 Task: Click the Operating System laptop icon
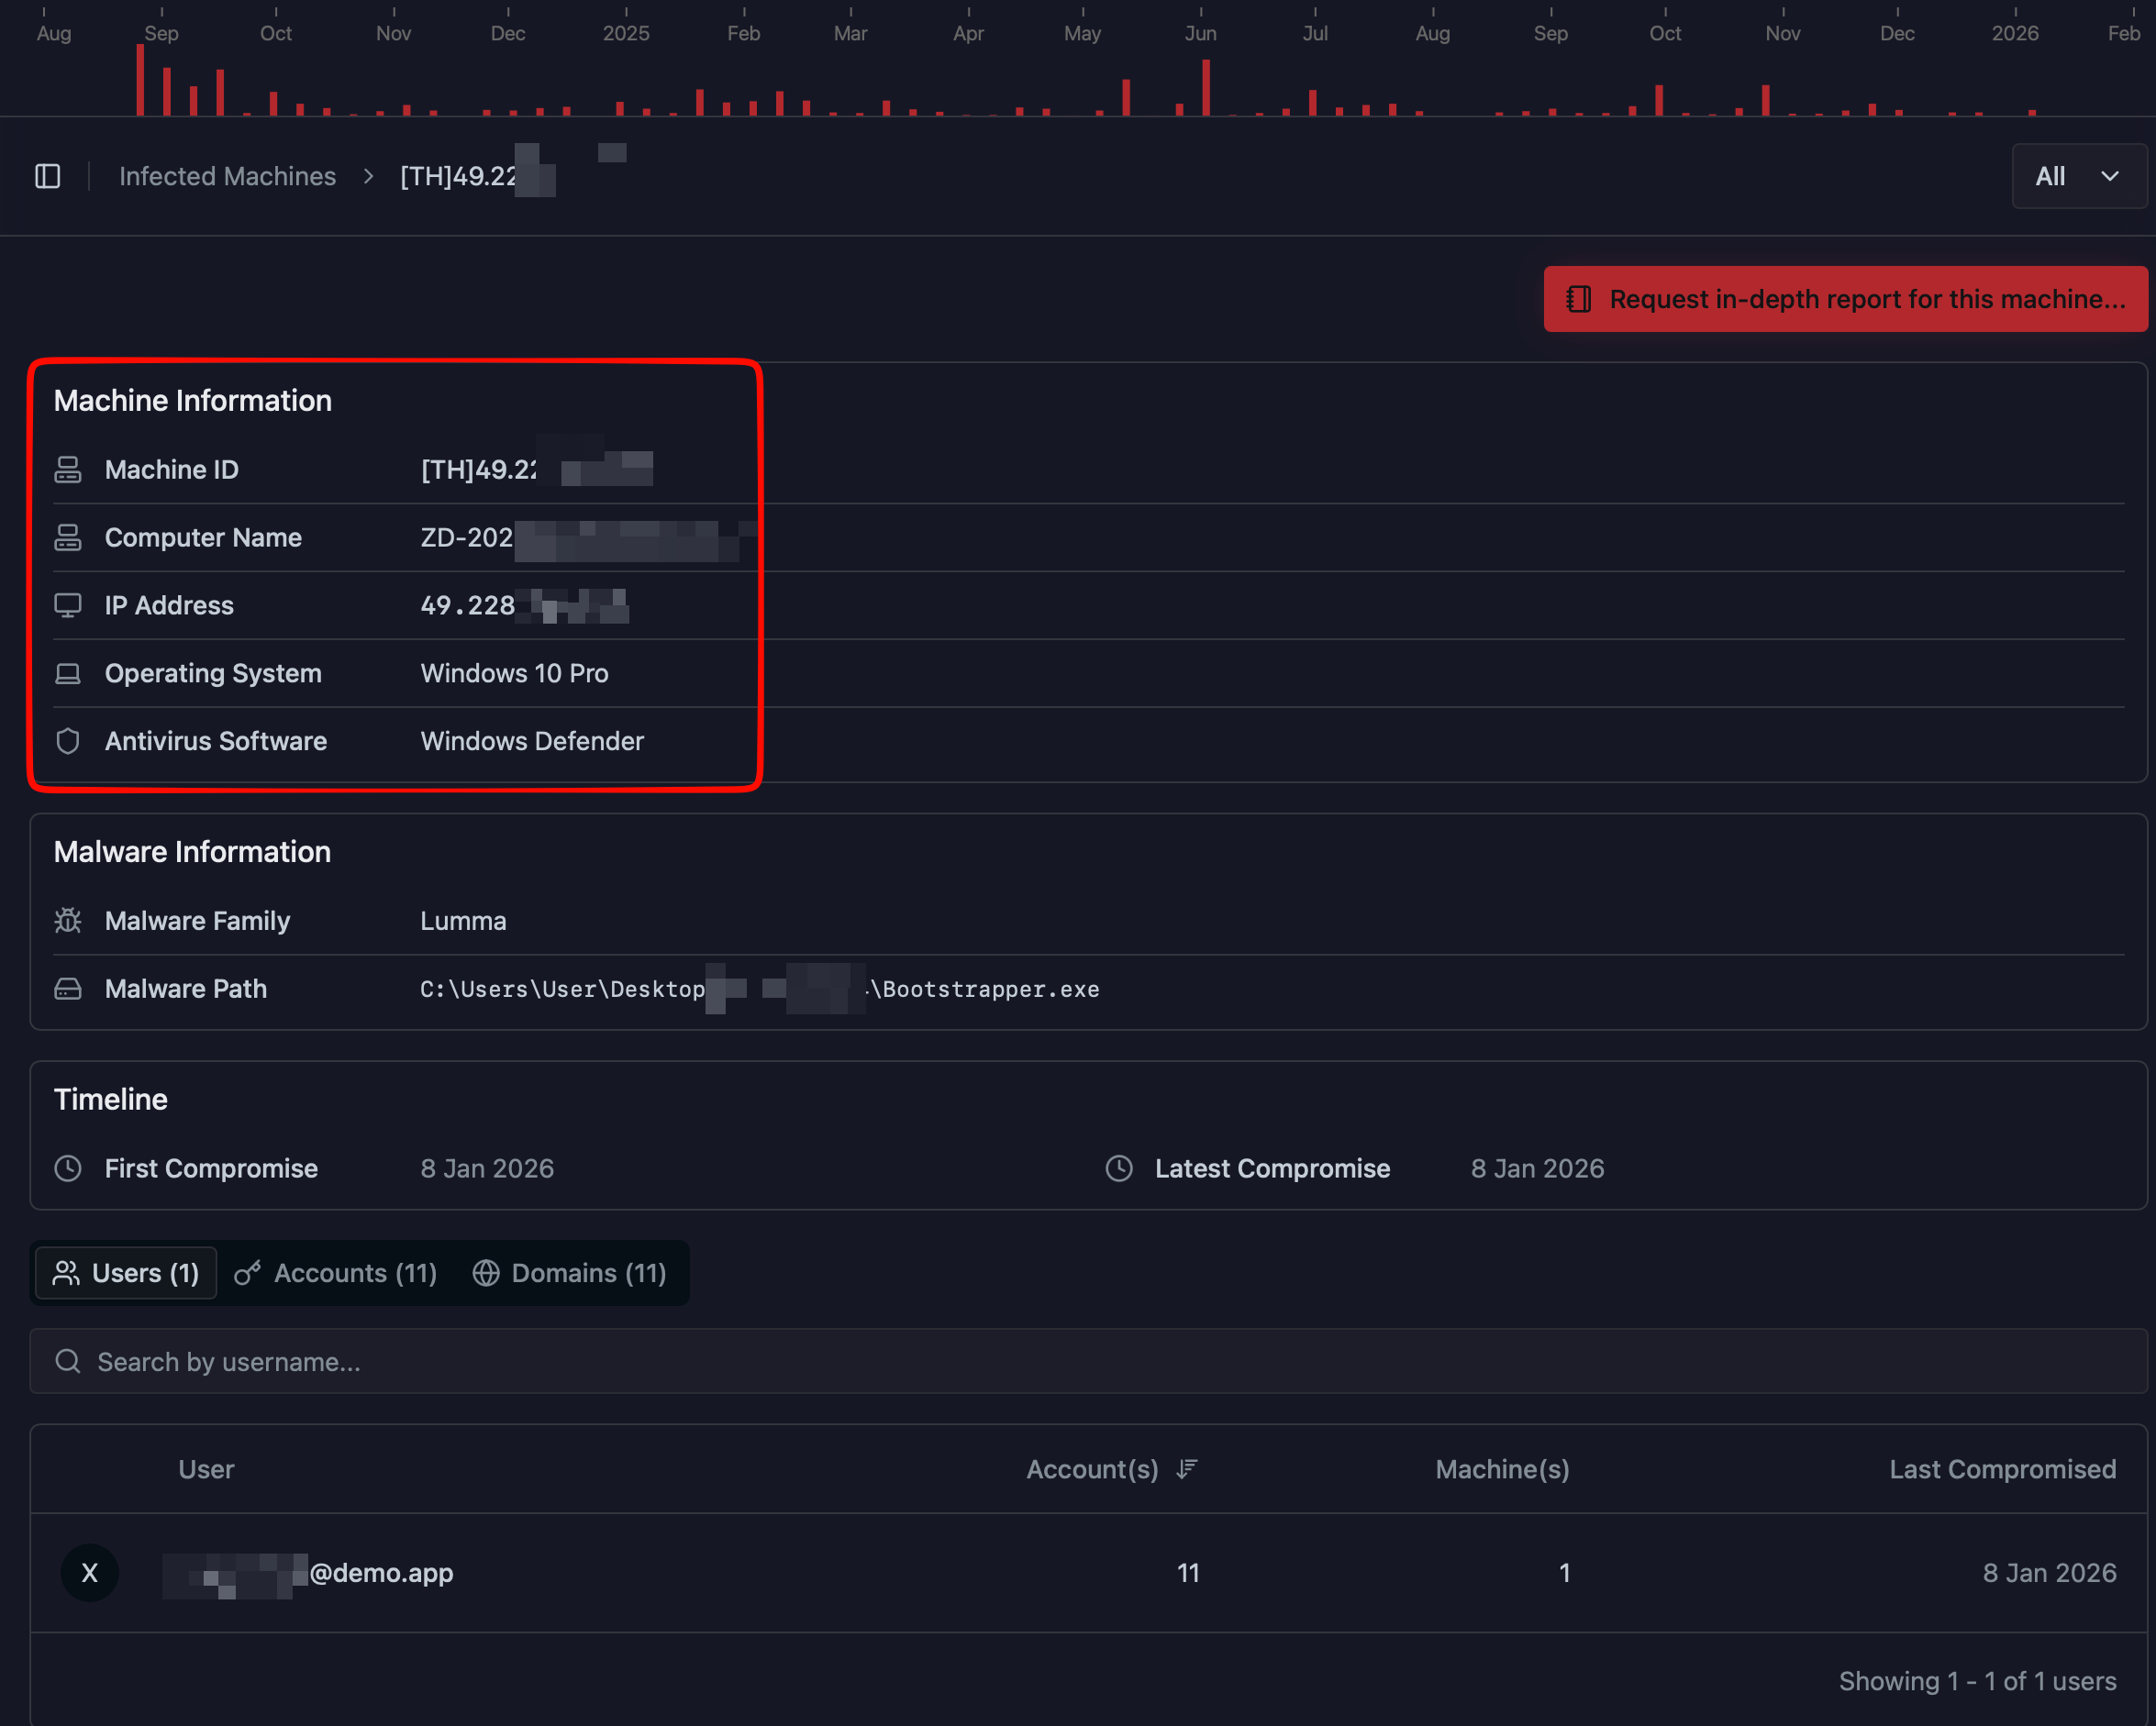pyautogui.click(x=68, y=673)
